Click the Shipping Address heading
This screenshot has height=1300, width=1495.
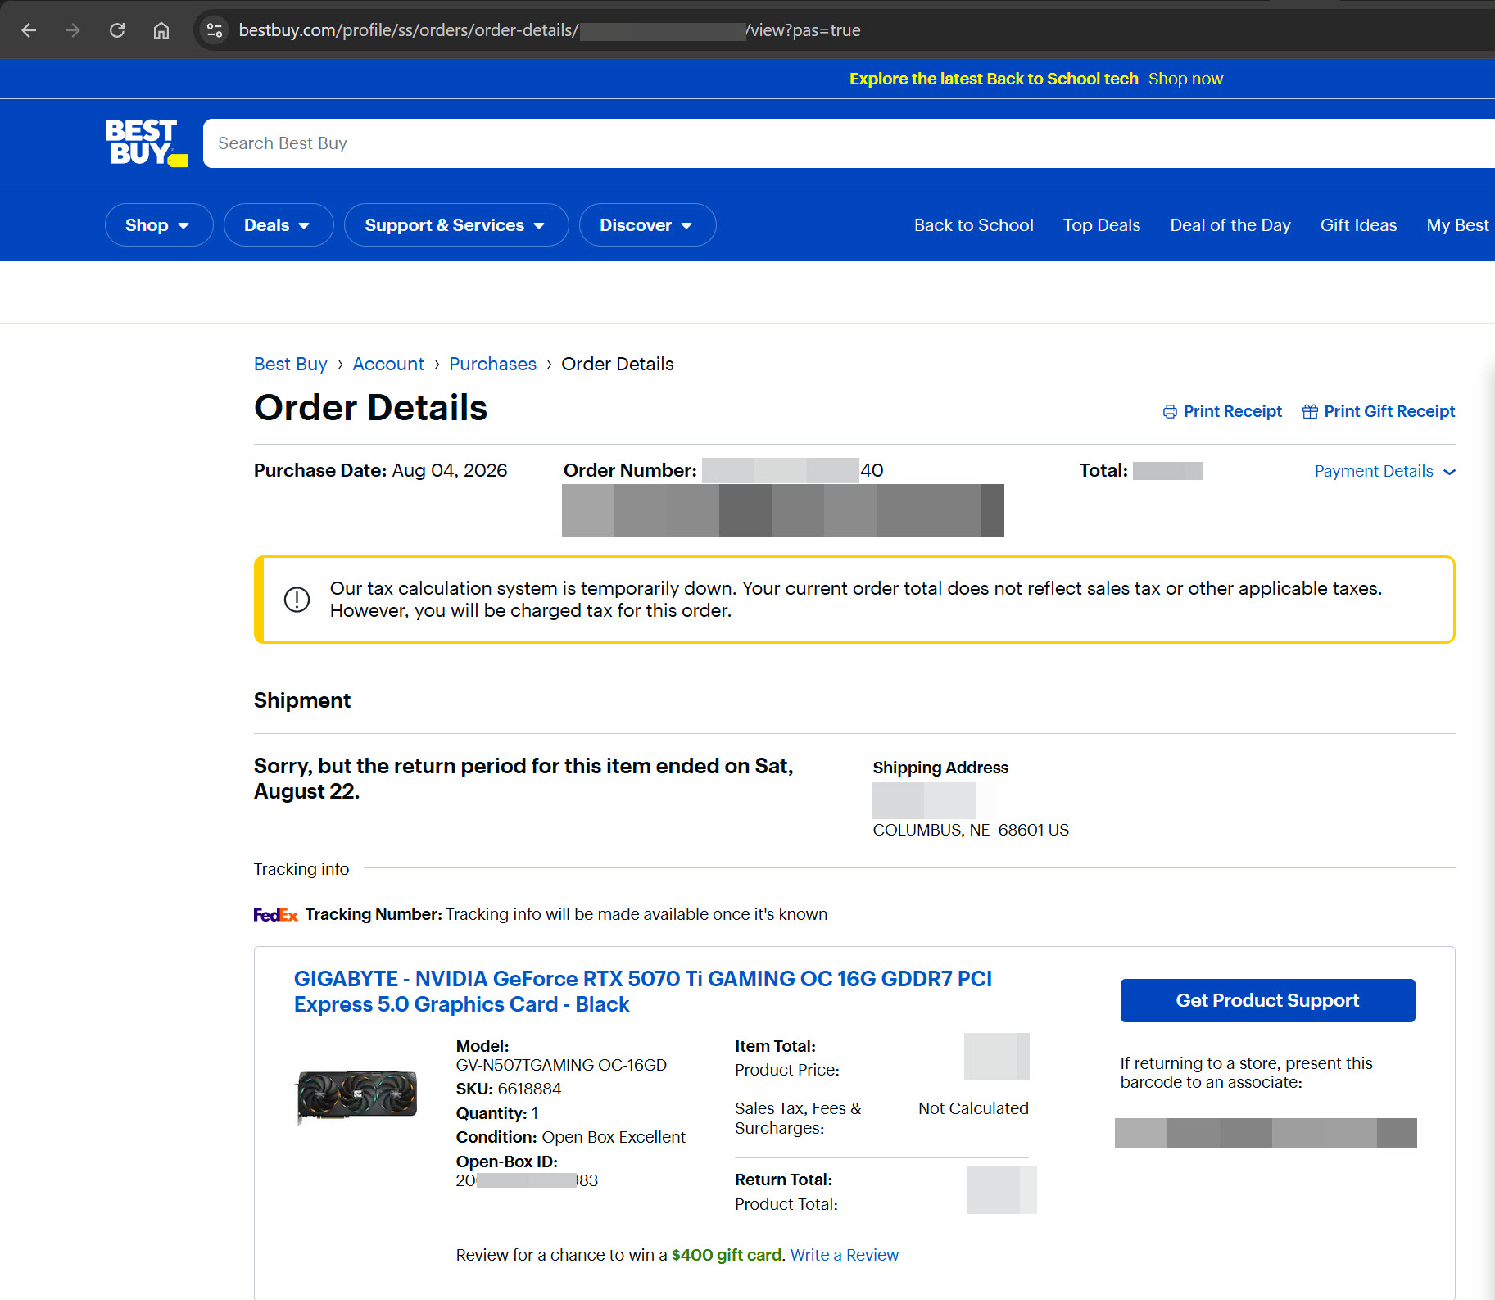(940, 768)
